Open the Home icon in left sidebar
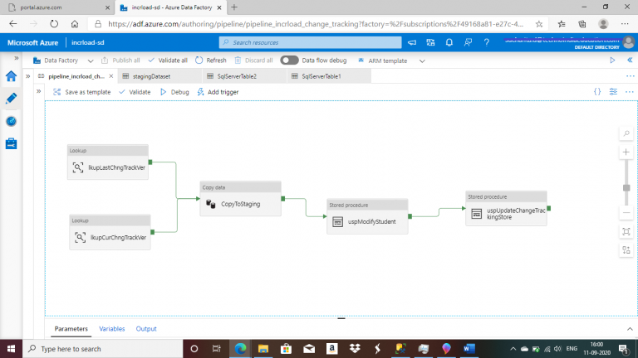Screen dimensions: 638x358 click(x=11, y=76)
